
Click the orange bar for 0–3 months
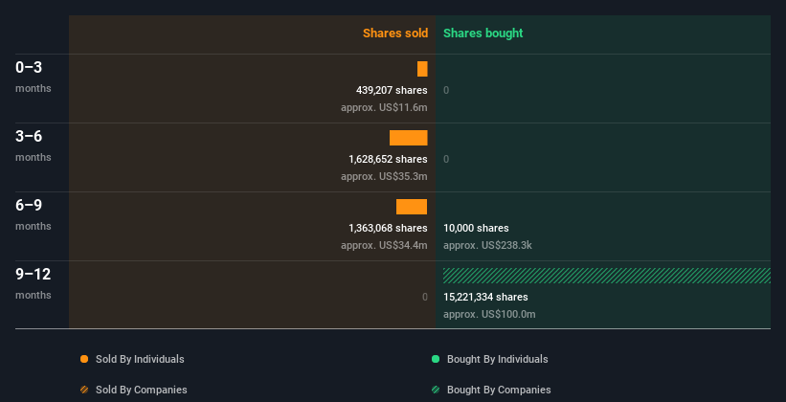[422, 69]
